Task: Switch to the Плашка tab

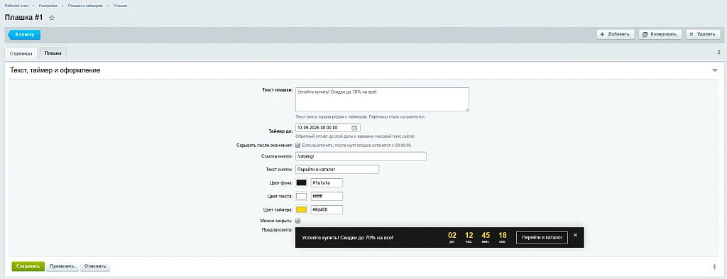Action: coord(53,53)
